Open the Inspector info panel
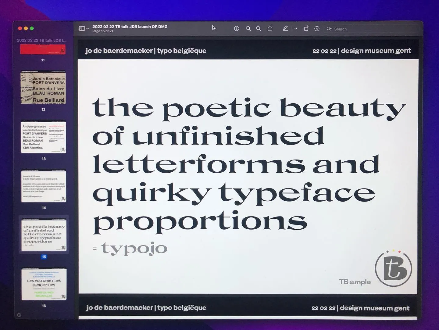Screen dimensions: 439x330 (x=236, y=29)
